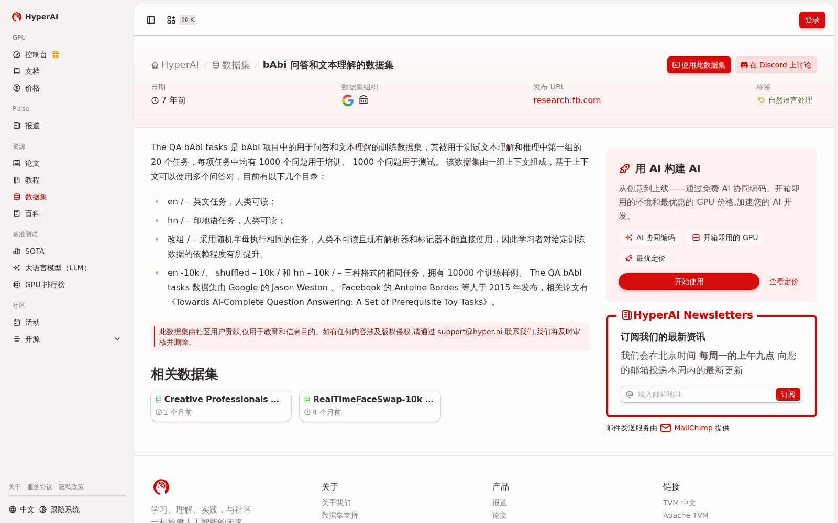Click the footer HyperAI logo
This screenshot has width=838, height=523.
click(161, 487)
